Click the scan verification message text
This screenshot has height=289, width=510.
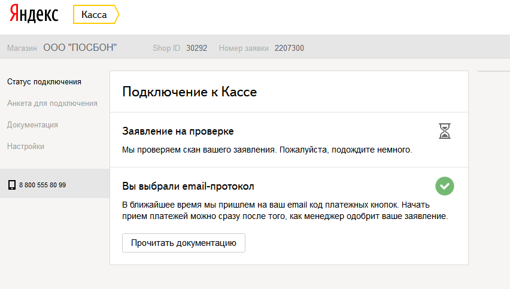[267, 150]
